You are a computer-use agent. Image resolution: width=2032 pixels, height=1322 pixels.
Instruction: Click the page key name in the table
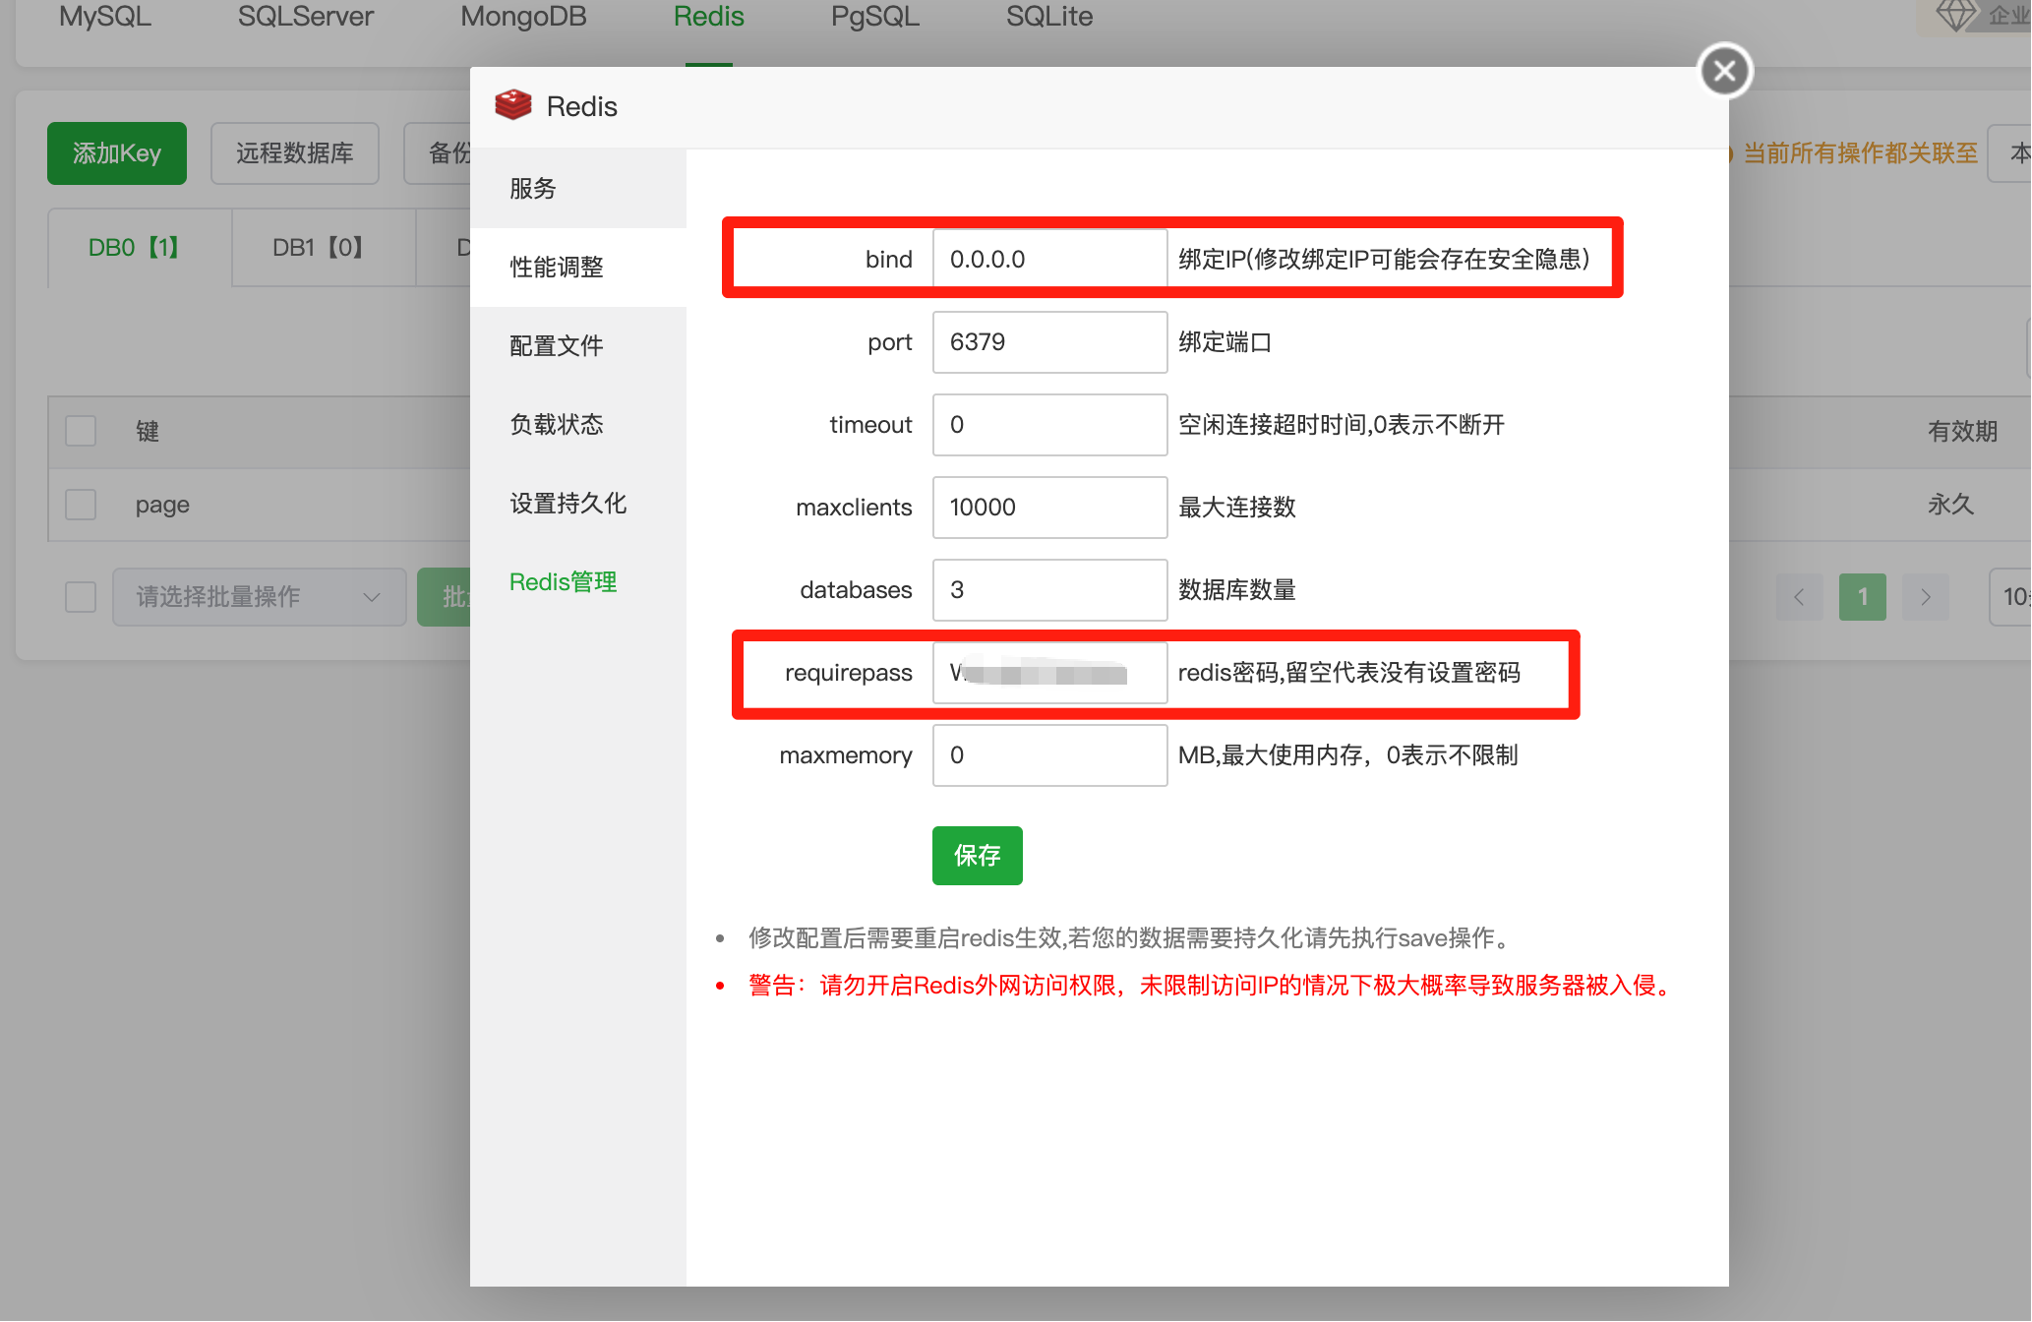pyautogui.click(x=162, y=505)
